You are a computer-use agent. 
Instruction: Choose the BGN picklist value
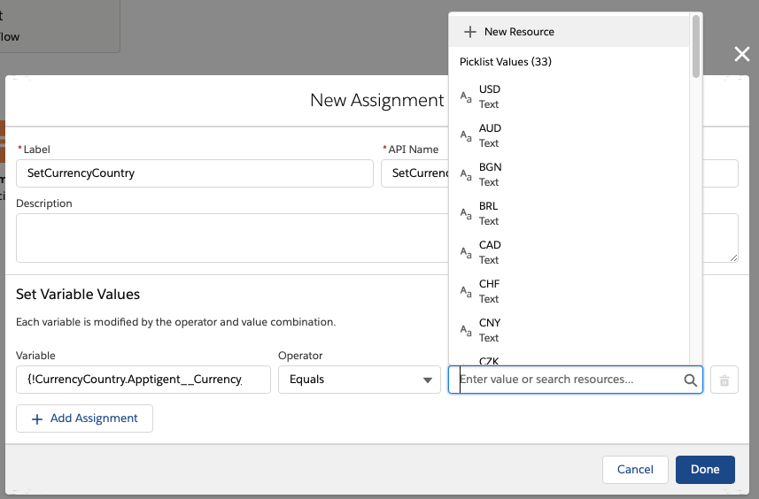click(x=569, y=174)
